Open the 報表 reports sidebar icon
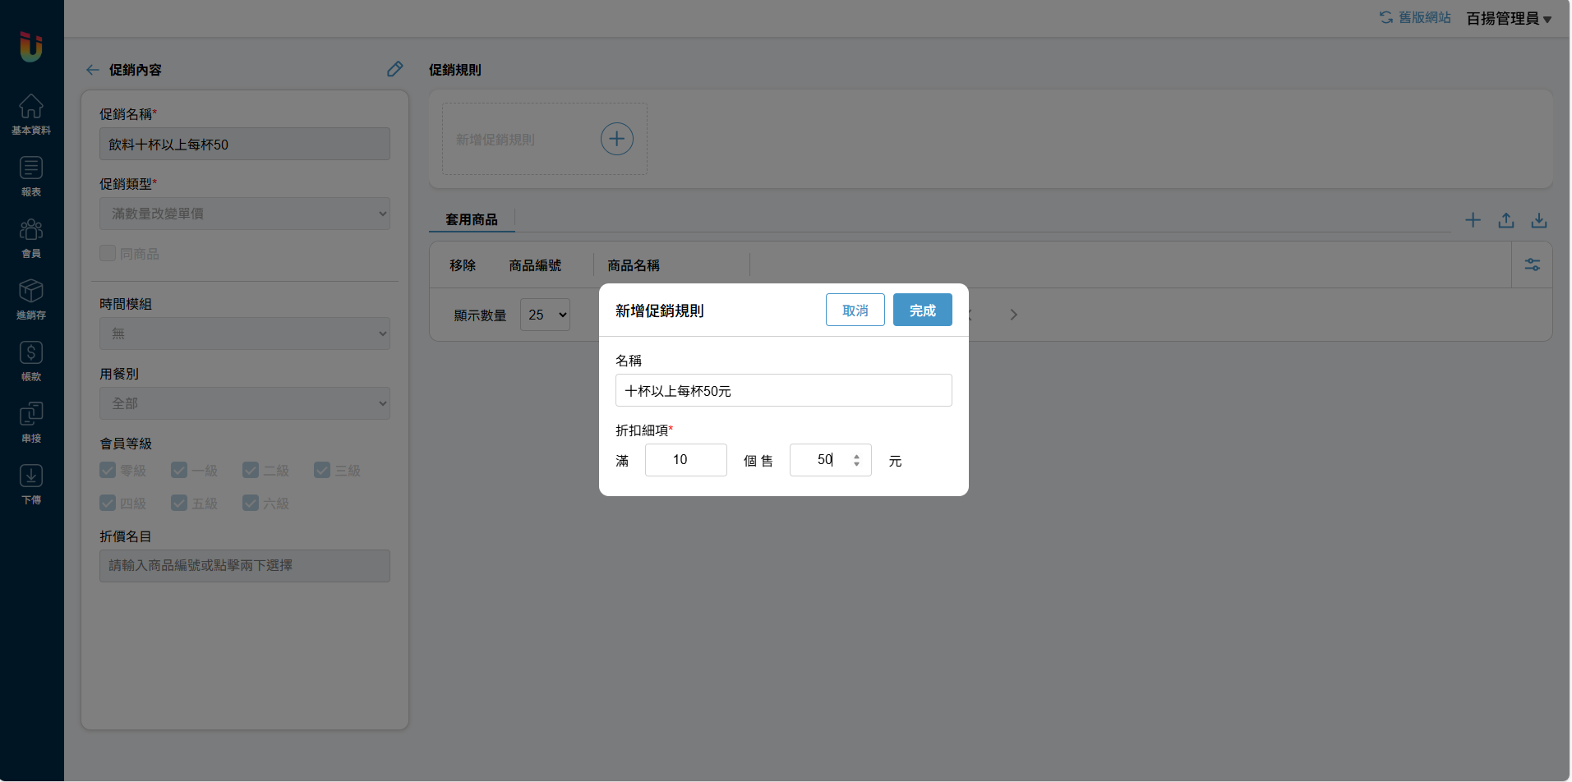The width and height of the screenshot is (1572, 782). tap(31, 175)
